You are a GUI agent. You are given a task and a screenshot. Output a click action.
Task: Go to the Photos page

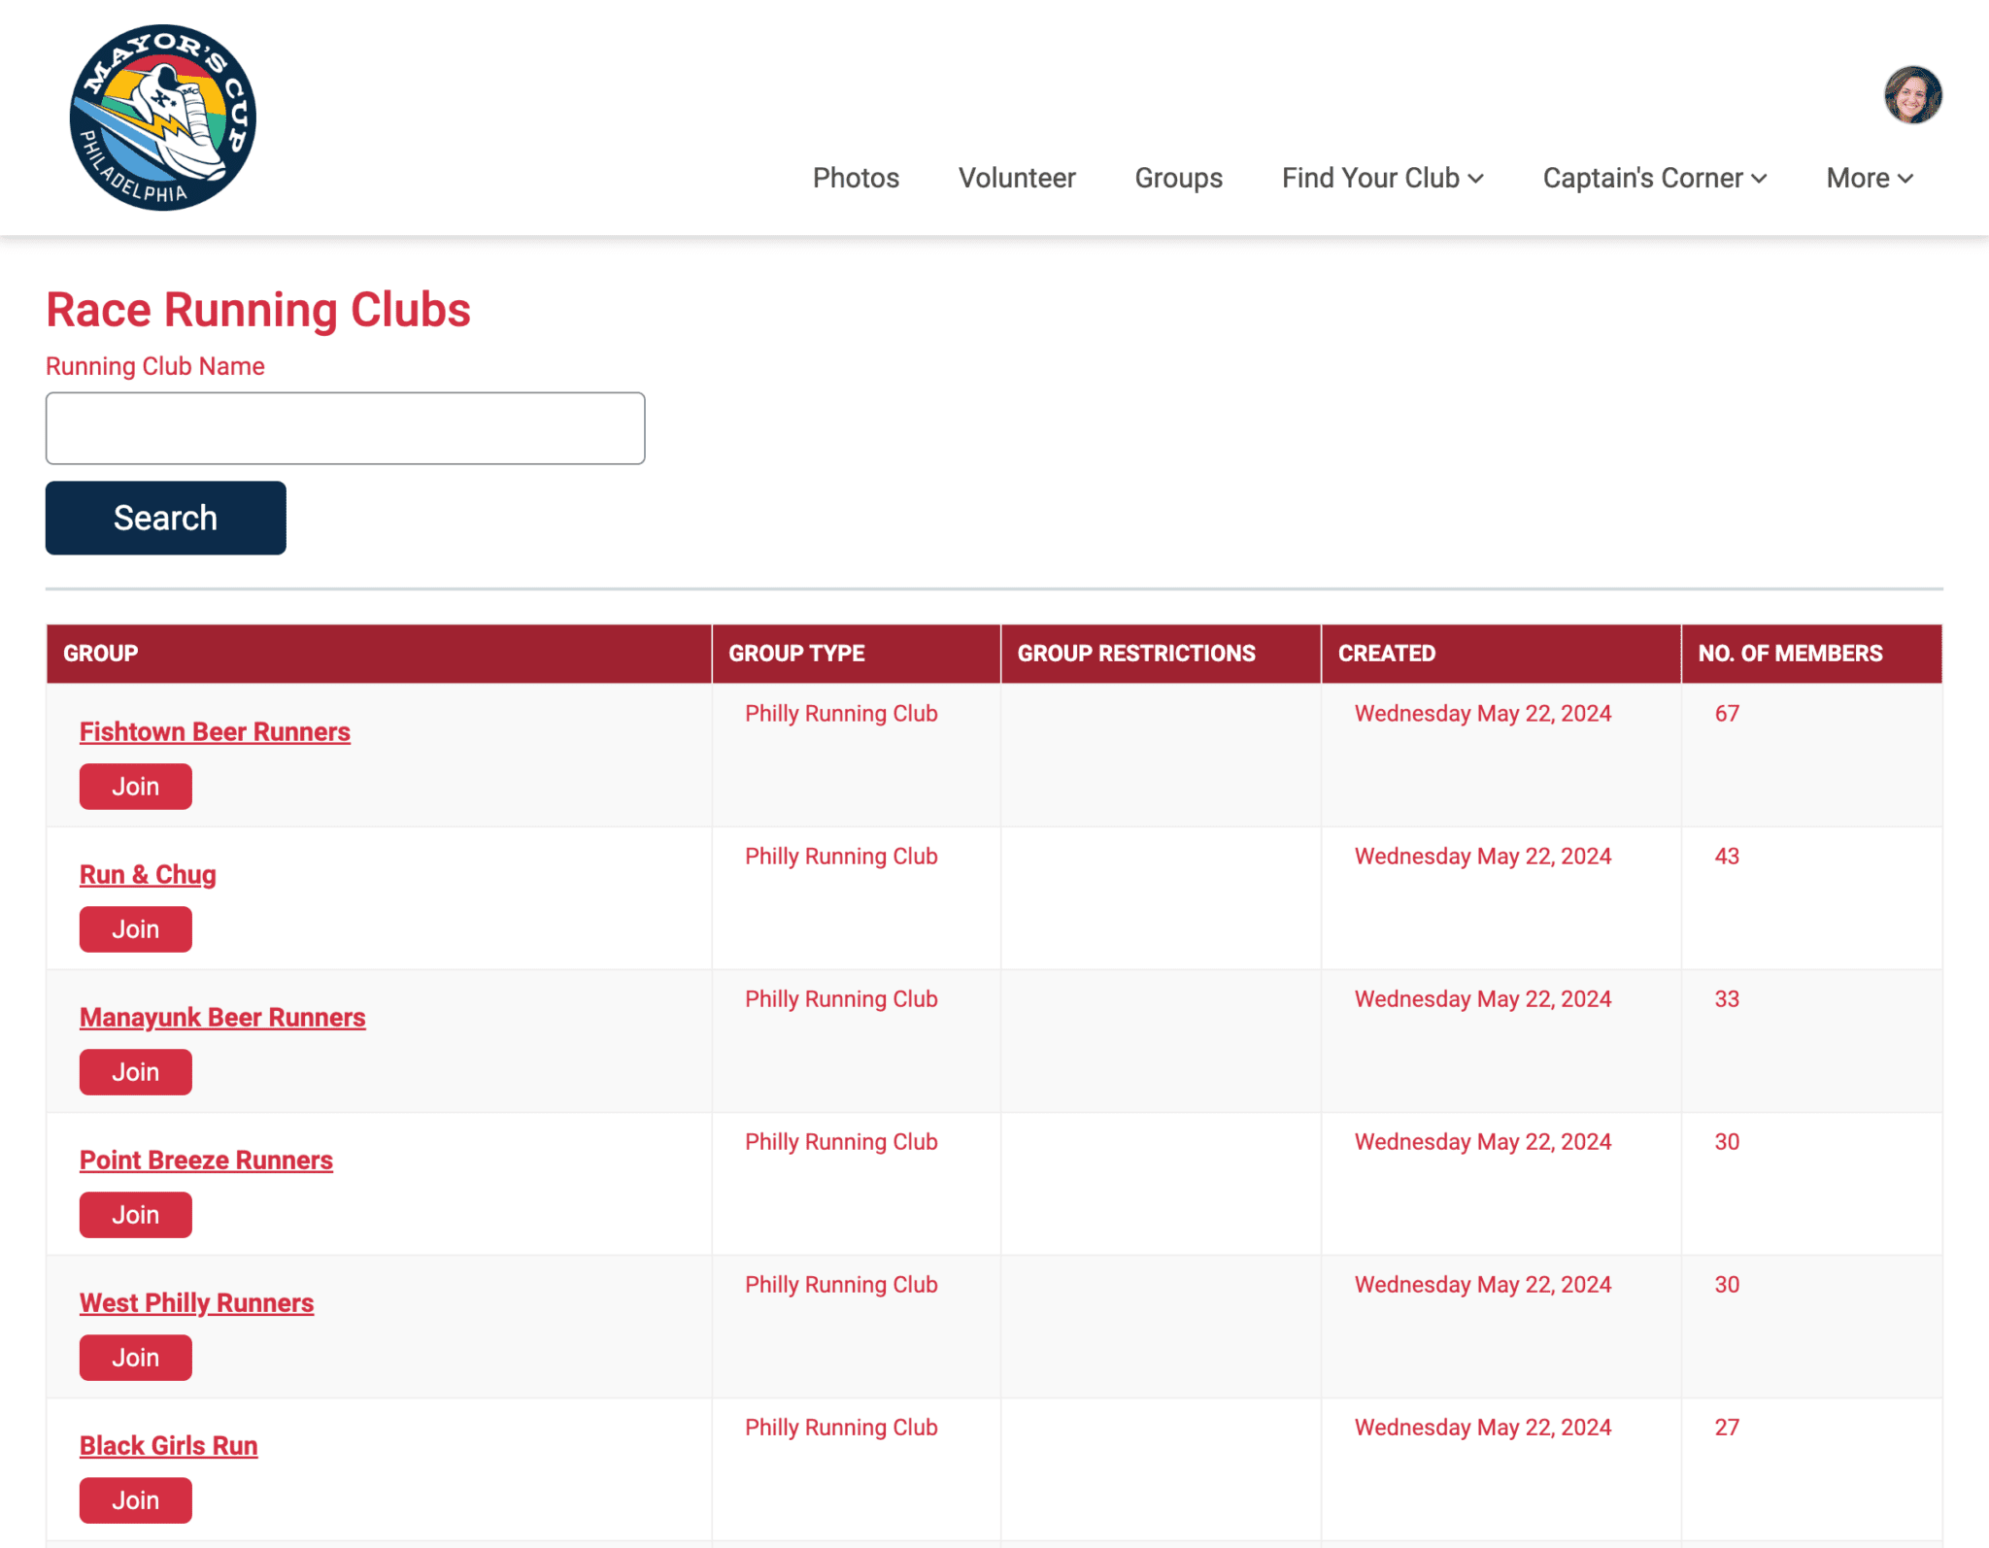(x=856, y=179)
